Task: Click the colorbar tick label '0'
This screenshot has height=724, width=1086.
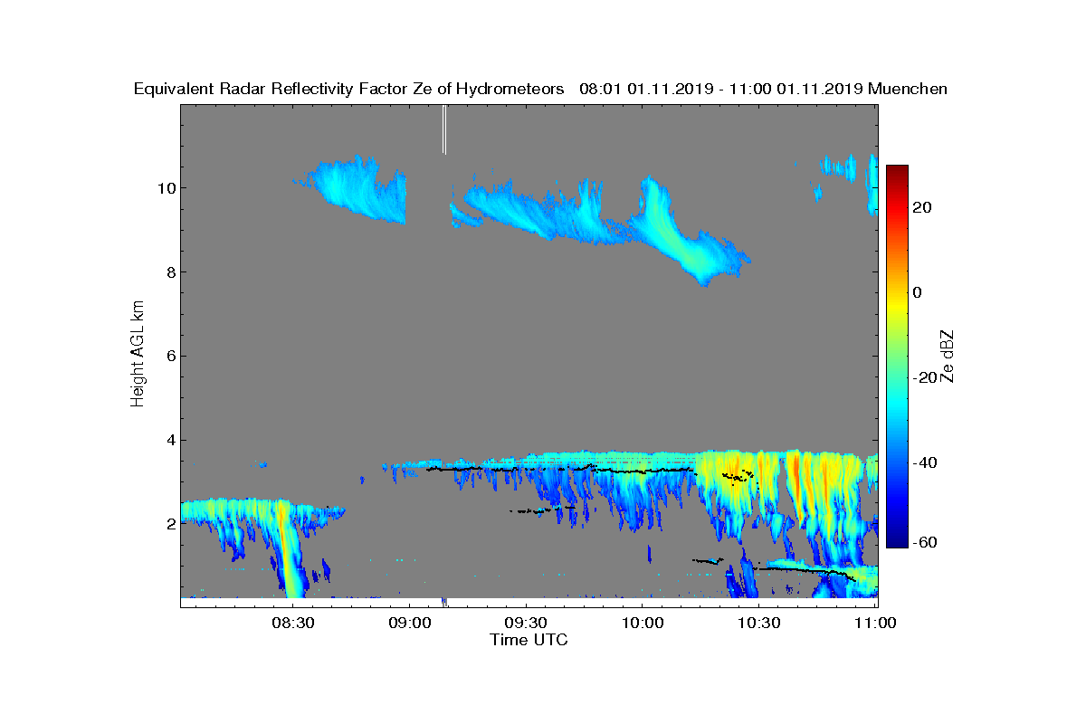Action: pos(919,292)
